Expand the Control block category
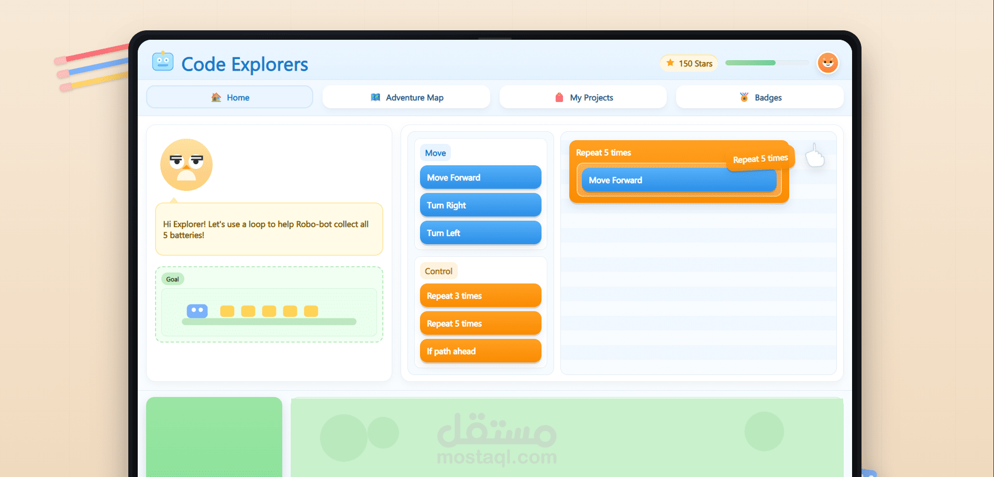994x477 pixels. [438, 270]
